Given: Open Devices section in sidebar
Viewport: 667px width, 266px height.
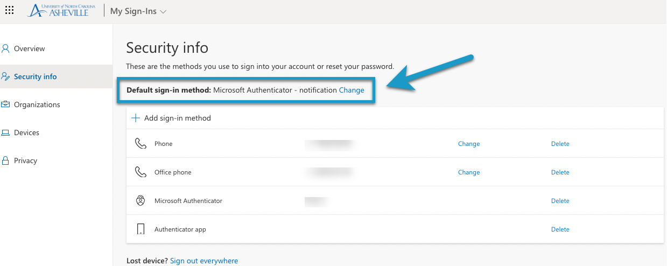Looking at the screenshot, I should click(26, 132).
